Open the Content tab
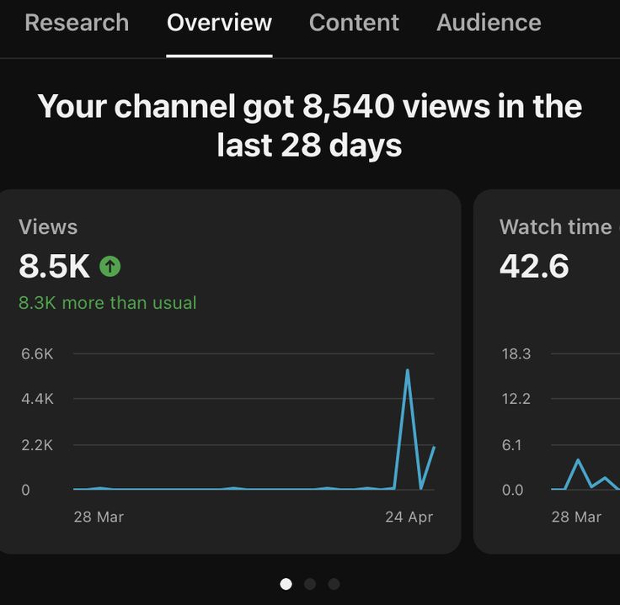This screenshot has width=620, height=605. click(x=354, y=23)
